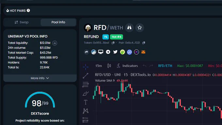Select the crosshair cursor tool

[x=86, y=67]
